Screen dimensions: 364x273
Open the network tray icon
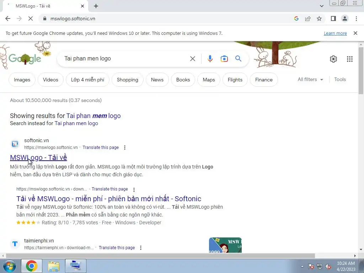[320, 266]
